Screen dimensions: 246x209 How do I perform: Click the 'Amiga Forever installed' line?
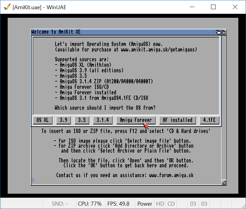[x=86, y=92]
